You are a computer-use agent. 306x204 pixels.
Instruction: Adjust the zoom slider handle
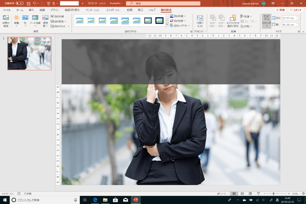coord(274,194)
